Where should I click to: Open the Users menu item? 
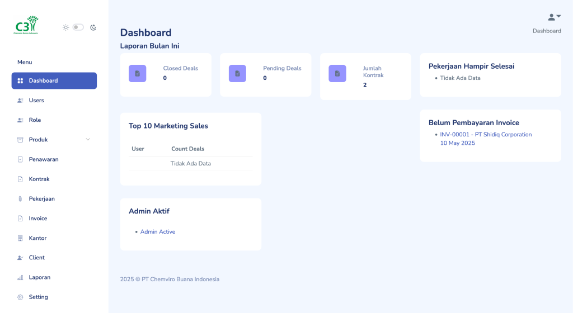(36, 101)
